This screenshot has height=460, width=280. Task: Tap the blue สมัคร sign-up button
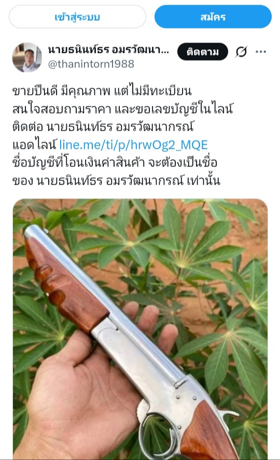coord(213,17)
